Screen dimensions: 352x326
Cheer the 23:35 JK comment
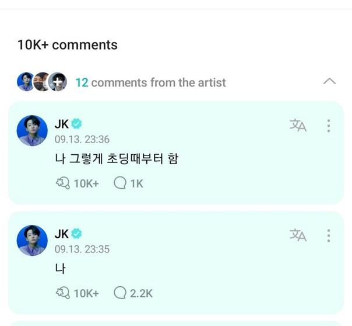tap(77, 293)
